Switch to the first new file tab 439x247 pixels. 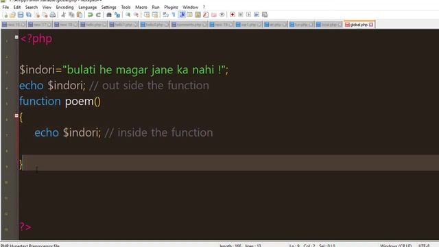point(14,25)
